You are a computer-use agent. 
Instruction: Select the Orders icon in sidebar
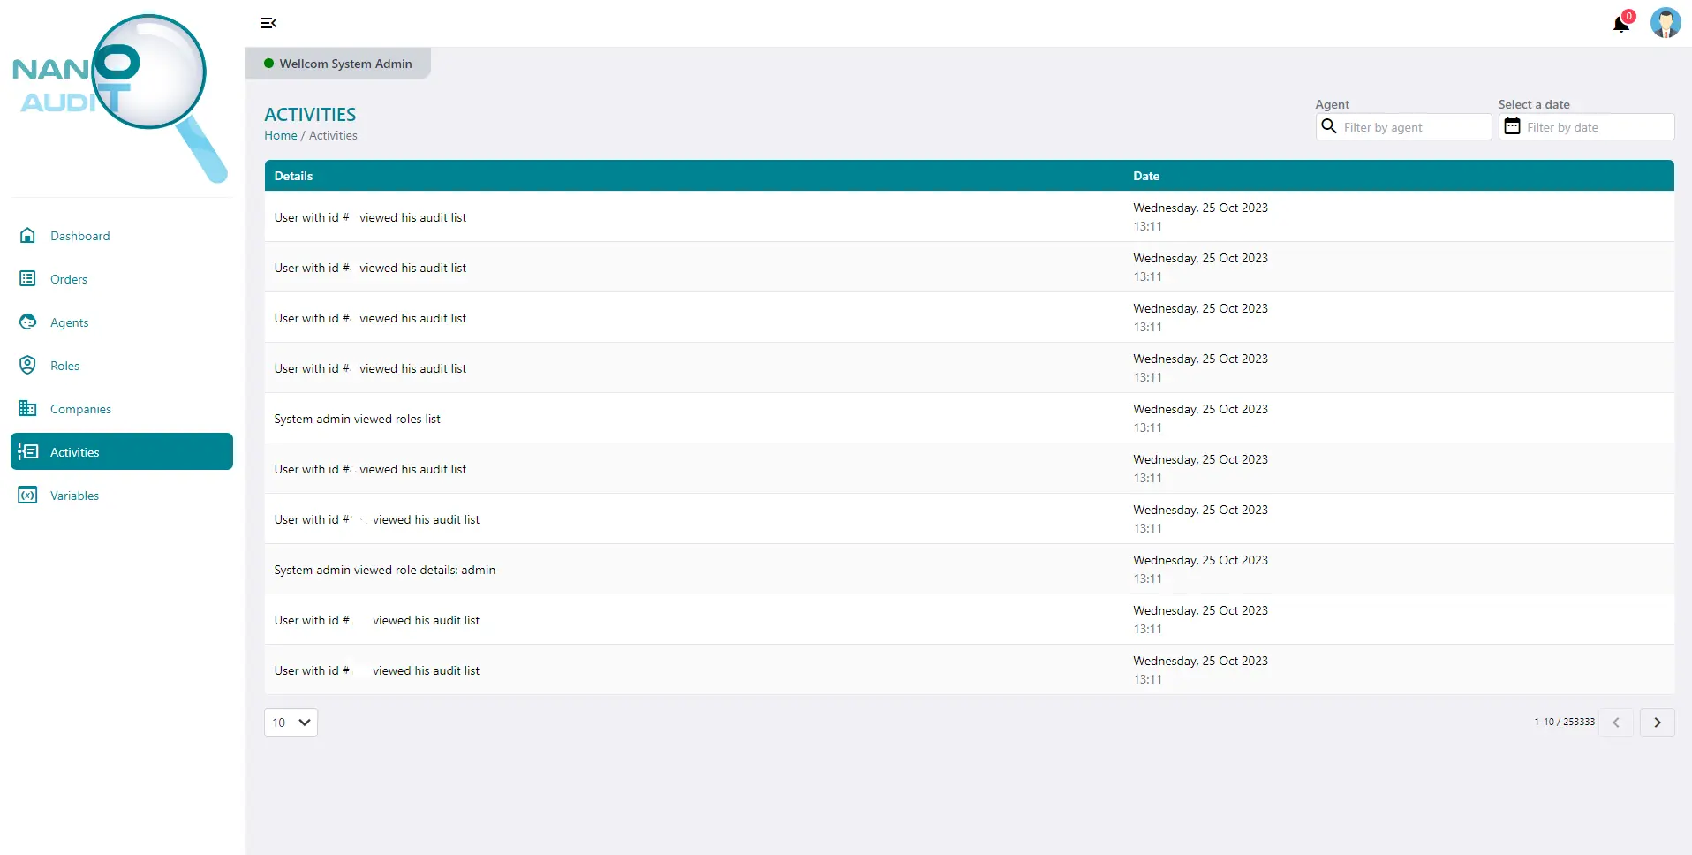click(27, 278)
